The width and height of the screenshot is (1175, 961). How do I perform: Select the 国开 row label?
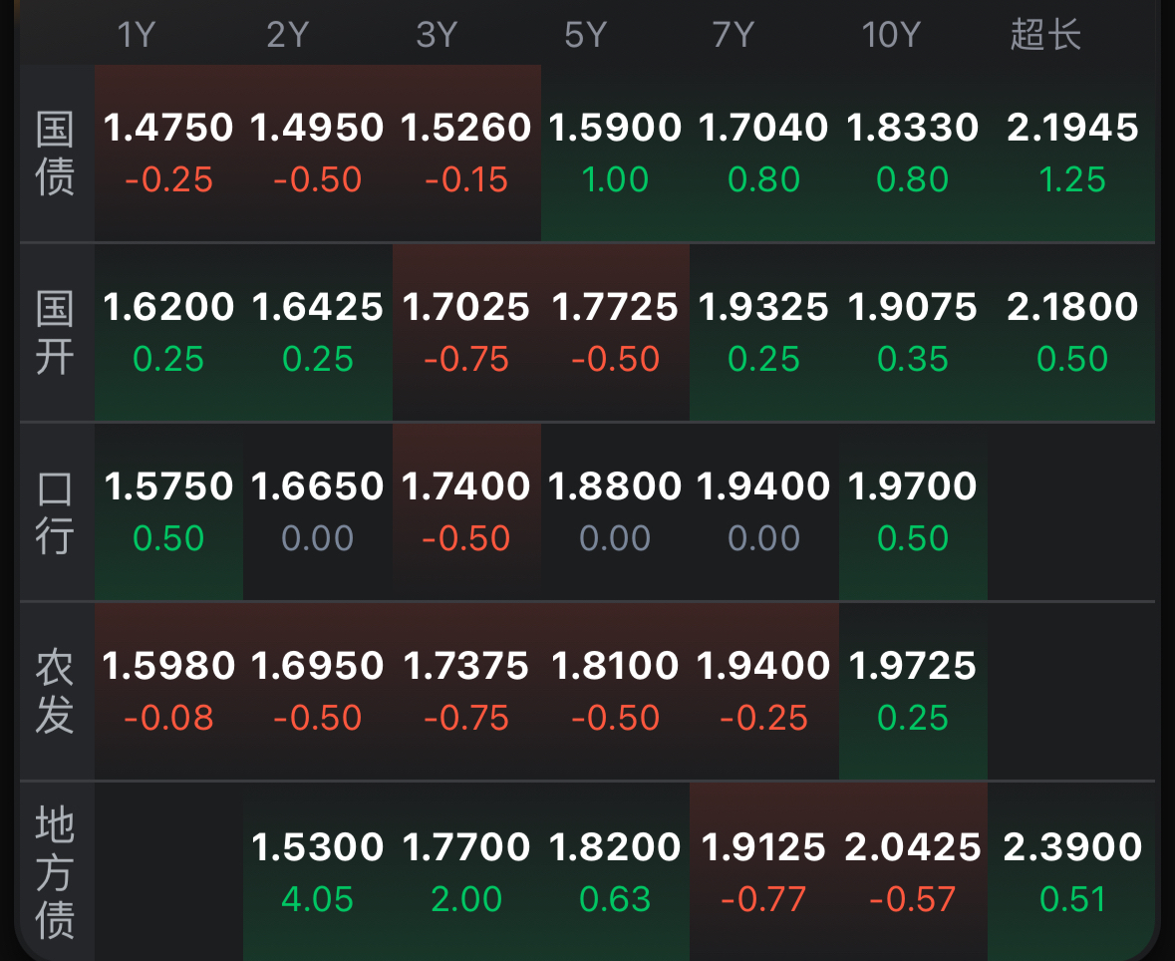pyautogui.click(x=56, y=333)
